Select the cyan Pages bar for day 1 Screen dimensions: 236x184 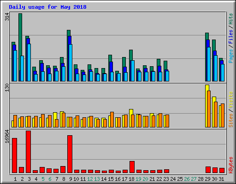point(15,66)
